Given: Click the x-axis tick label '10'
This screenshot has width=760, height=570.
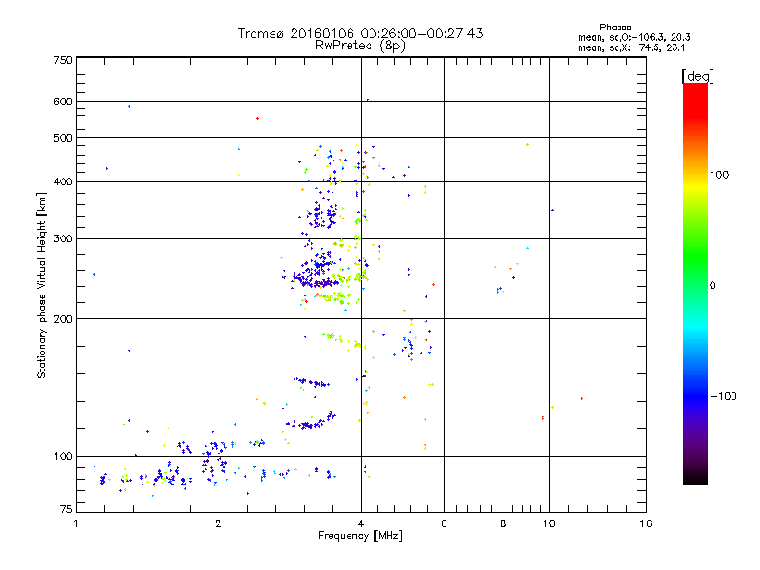Looking at the screenshot, I should point(549,523).
